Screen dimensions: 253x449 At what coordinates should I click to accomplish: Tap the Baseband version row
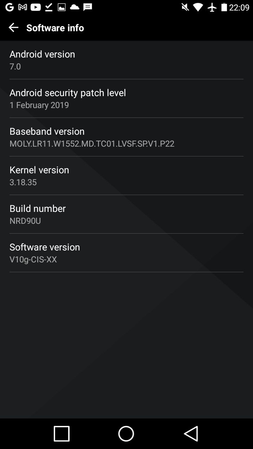click(x=126, y=137)
